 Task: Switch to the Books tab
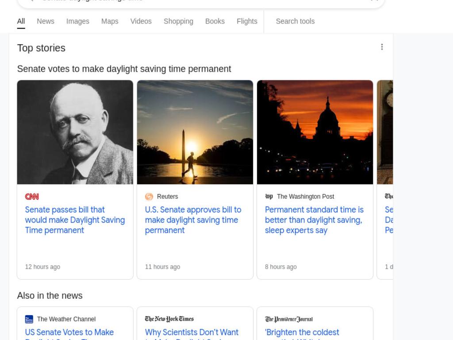(x=215, y=21)
